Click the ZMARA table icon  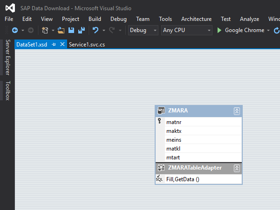(x=161, y=111)
